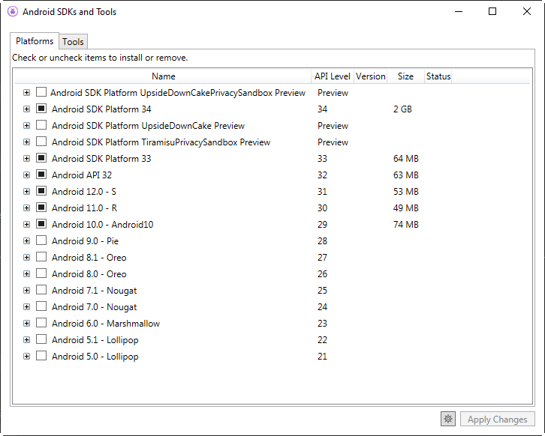Image resolution: width=545 pixels, height=436 pixels.
Task: Check Android SDK Platform UpsideDownCake Preview checkbox
Action: tap(41, 125)
